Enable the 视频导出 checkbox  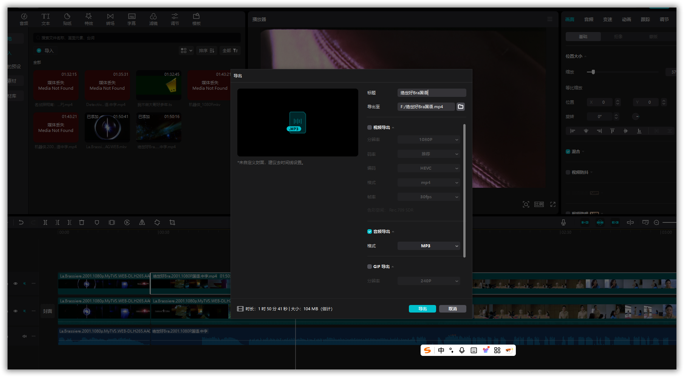tap(370, 127)
